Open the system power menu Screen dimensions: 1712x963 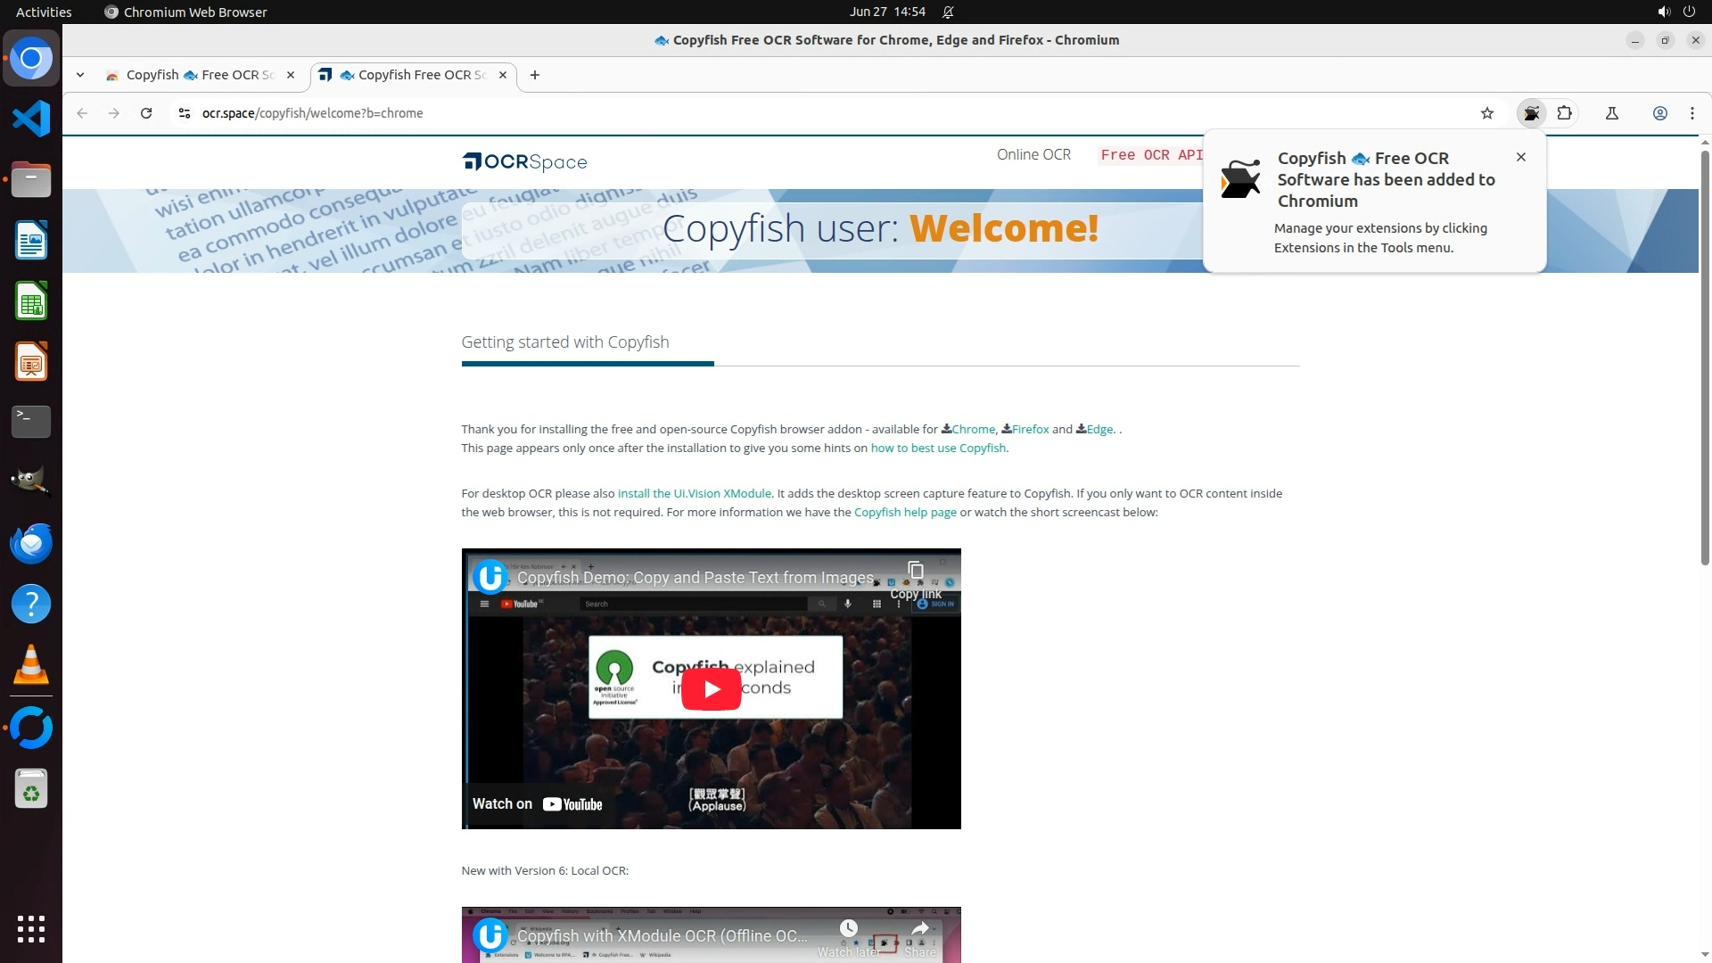coord(1688,12)
